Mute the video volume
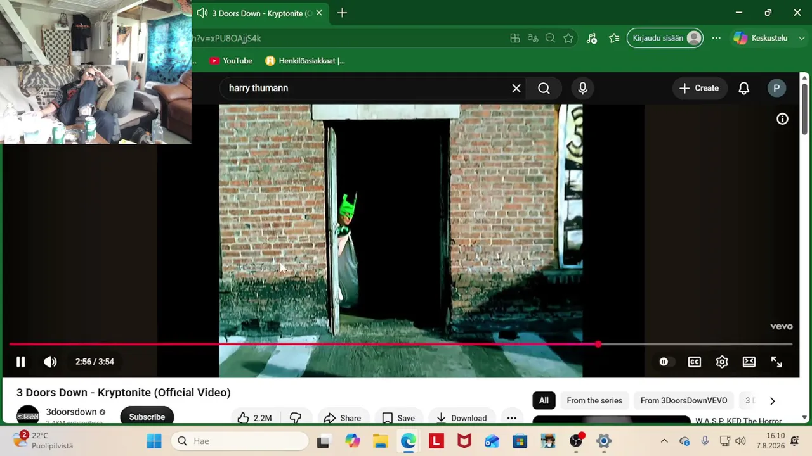This screenshot has width=812, height=456. click(x=50, y=362)
